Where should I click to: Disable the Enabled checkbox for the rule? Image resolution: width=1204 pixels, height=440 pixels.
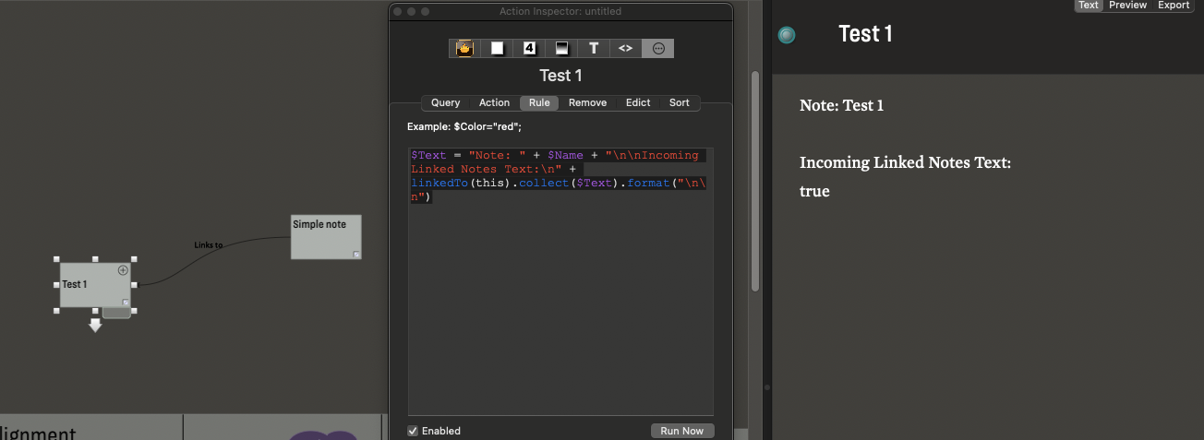(413, 431)
